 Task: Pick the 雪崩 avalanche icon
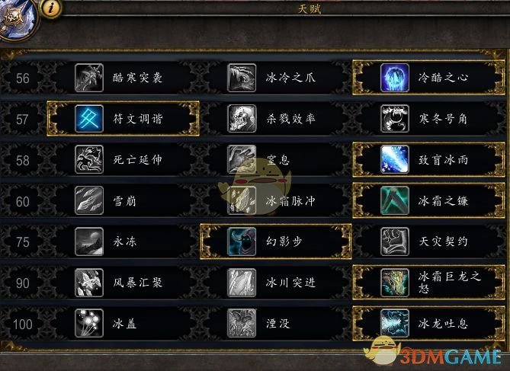[x=88, y=200]
